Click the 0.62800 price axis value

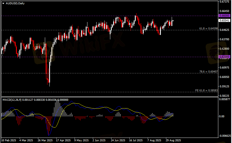(x=224, y=49)
